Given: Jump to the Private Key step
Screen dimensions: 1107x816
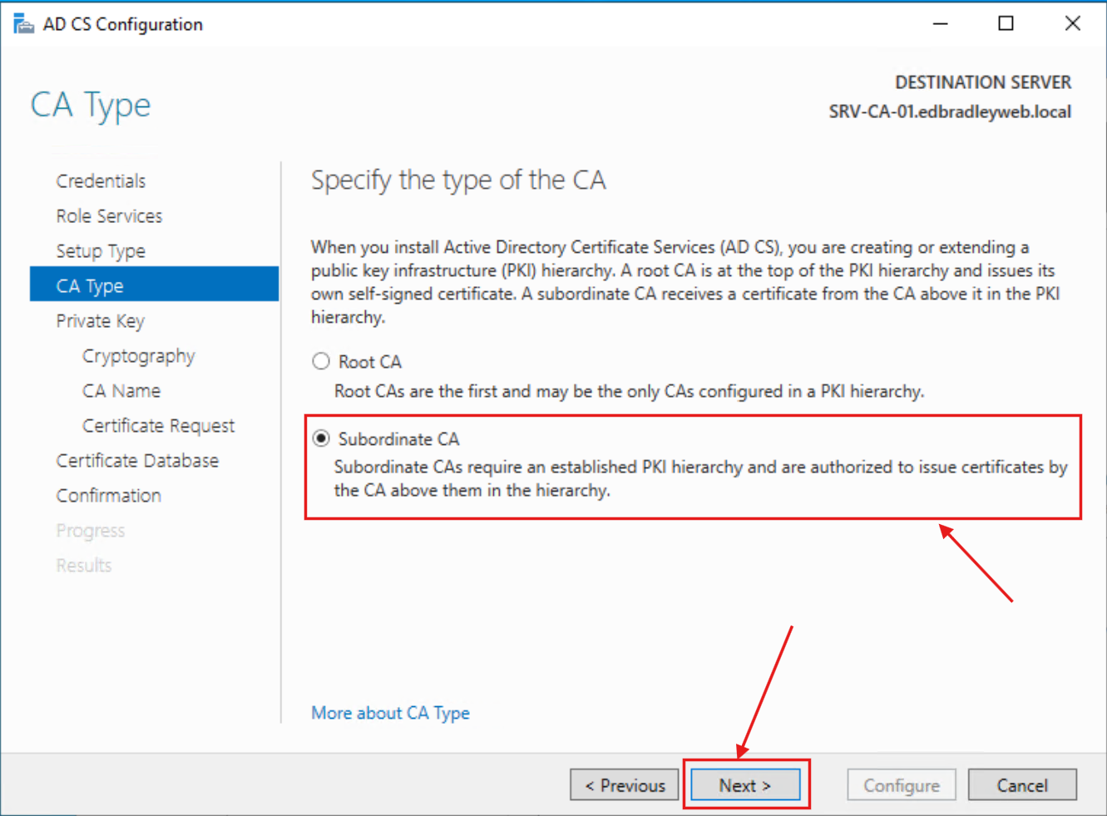Looking at the screenshot, I should click(100, 320).
